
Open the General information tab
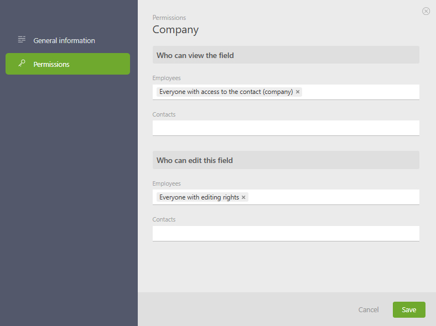tap(64, 40)
